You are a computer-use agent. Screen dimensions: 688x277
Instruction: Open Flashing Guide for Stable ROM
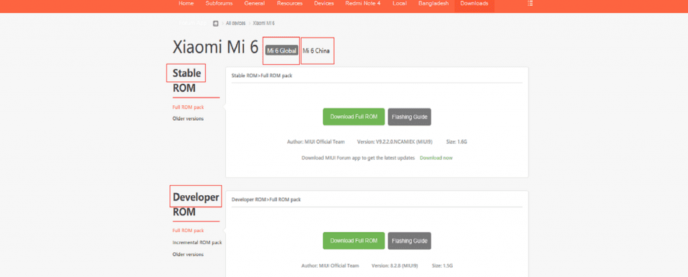409,117
